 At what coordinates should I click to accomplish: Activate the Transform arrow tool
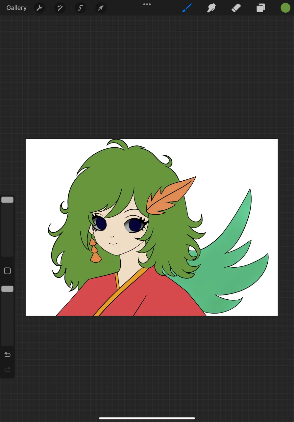101,8
